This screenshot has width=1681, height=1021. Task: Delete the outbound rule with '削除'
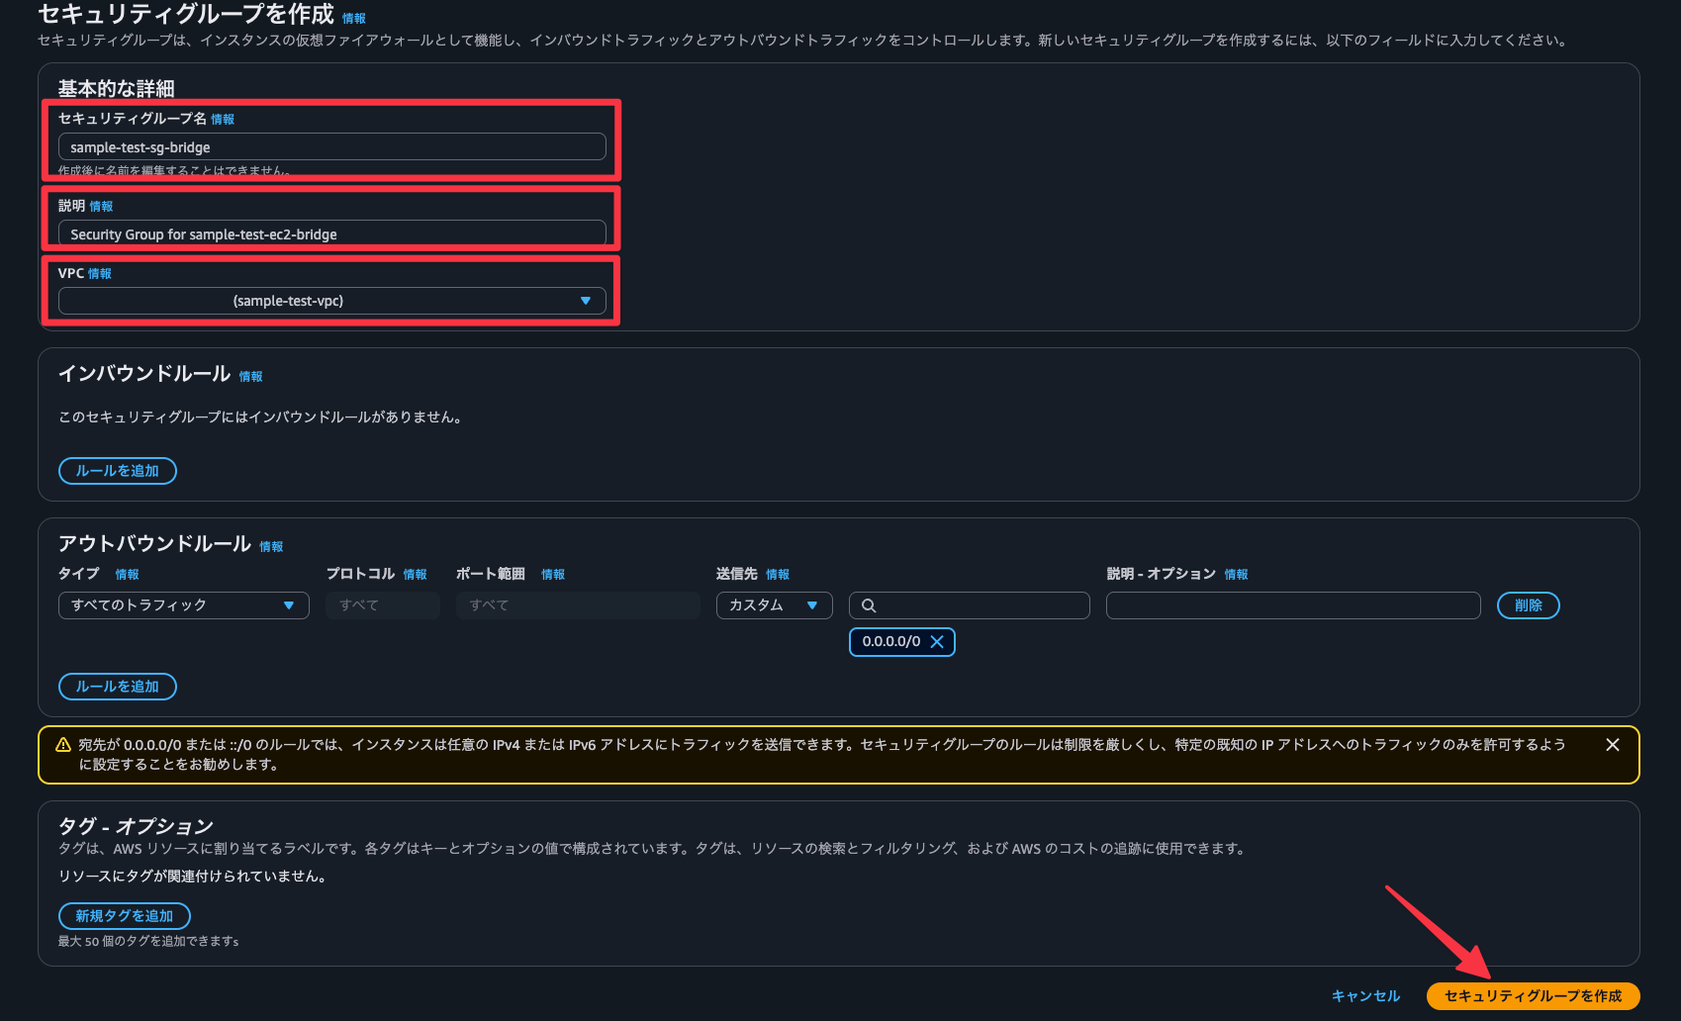[1528, 605]
